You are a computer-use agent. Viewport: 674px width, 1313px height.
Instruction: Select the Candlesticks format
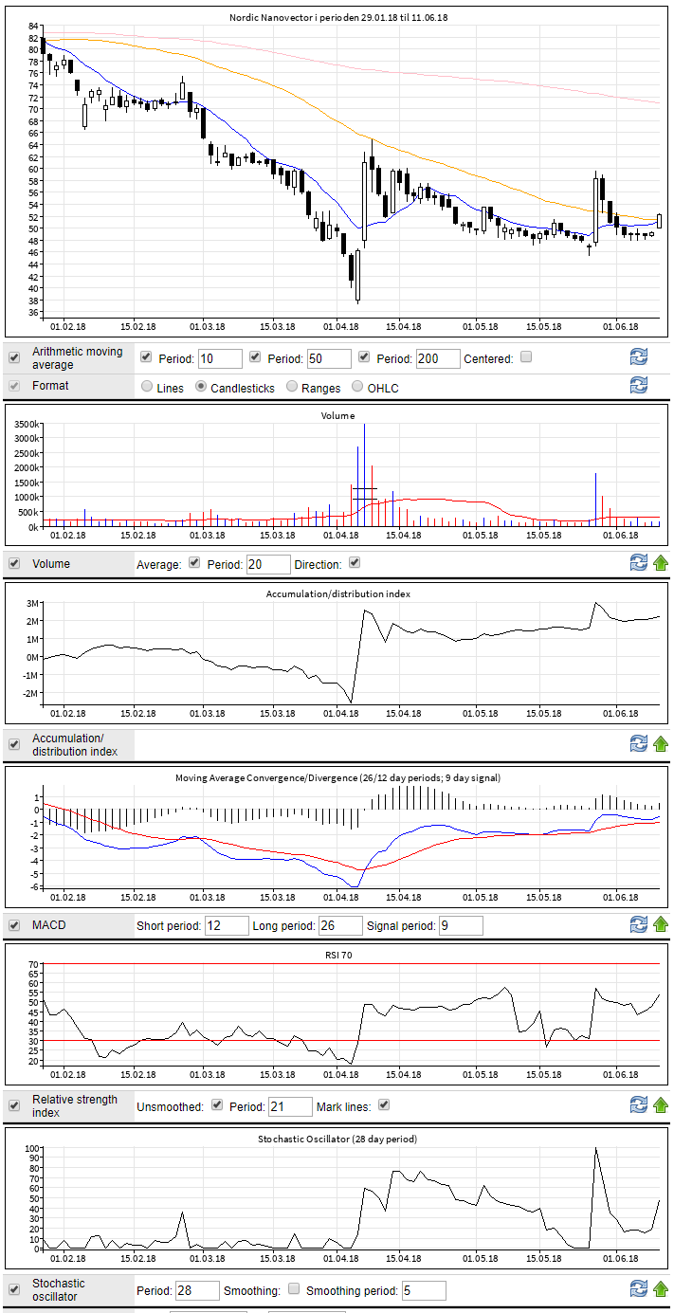pyautogui.click(x=202, y=387)
